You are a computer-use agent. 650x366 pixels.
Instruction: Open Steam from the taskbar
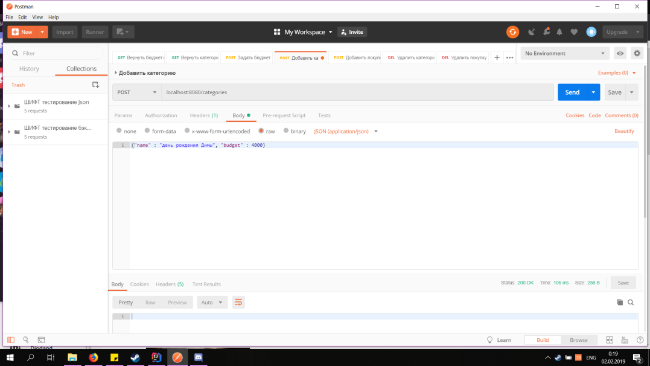pyautogui.click(x=135, y=358)
